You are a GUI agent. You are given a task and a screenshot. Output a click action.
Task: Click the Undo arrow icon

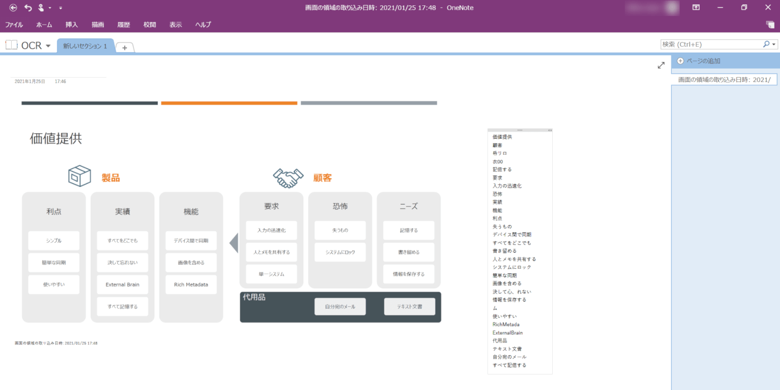pyautogui.click(x=28, y=7)
